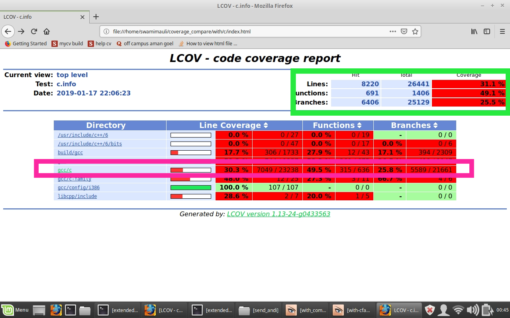Click the 100.0 % cell for gcc/config/i386
510x318 pixels.
coord(233,188)
